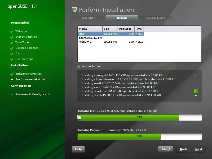The width and height of the screenshot is (212, 159).
Task: Click the Disk step in sidebar
Action: [x=18, y=54]
